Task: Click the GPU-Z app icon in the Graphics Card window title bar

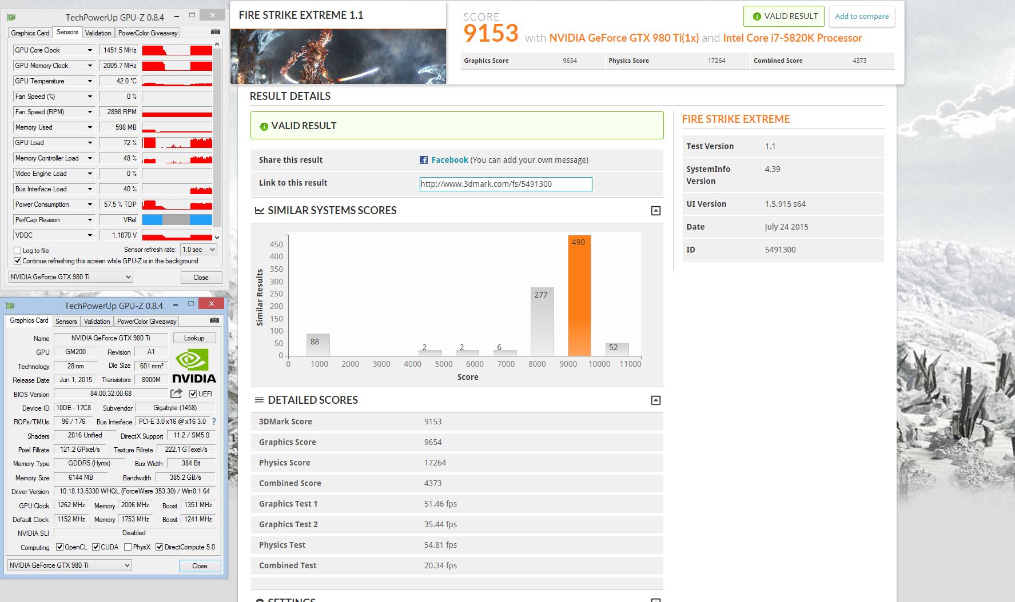Action: (10, 306)
